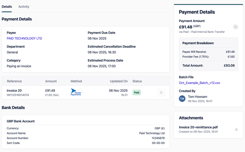Click the Status column header
This screenshot has height=152, width=245.
[x=137, y=81]
